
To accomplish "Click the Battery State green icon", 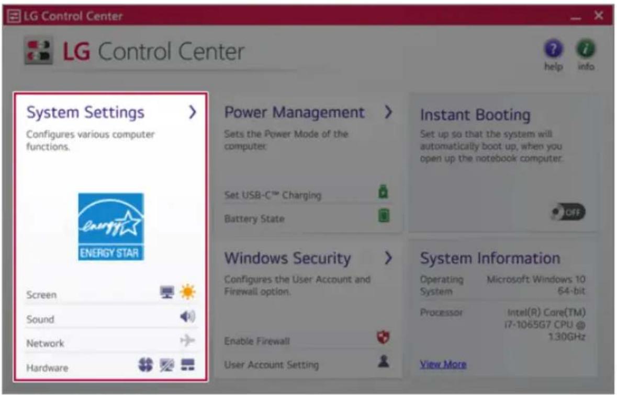I will click(x=384, y=215).
